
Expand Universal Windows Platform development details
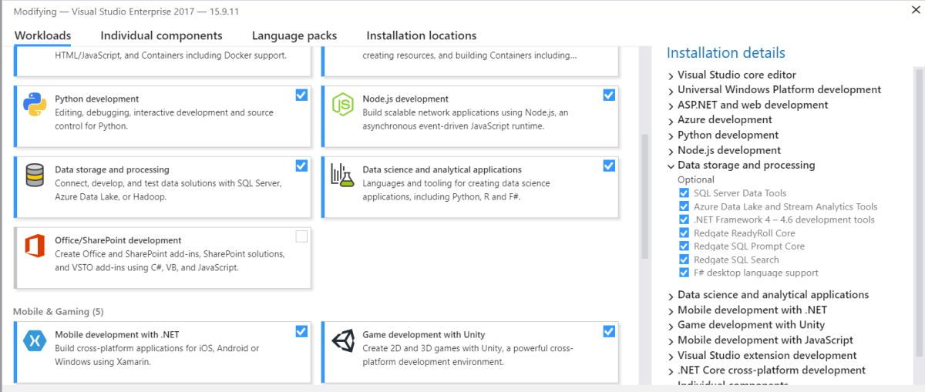pyautogui.click(x=671, y=90)
